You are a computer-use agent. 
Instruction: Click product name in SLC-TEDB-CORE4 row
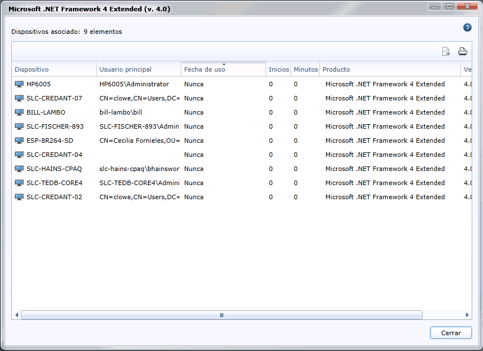tap(385, 183)
